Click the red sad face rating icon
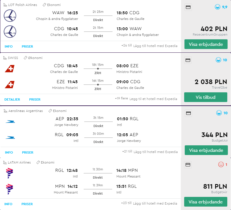The width and height of the screenshot is (231, 210). pos(221,164)
